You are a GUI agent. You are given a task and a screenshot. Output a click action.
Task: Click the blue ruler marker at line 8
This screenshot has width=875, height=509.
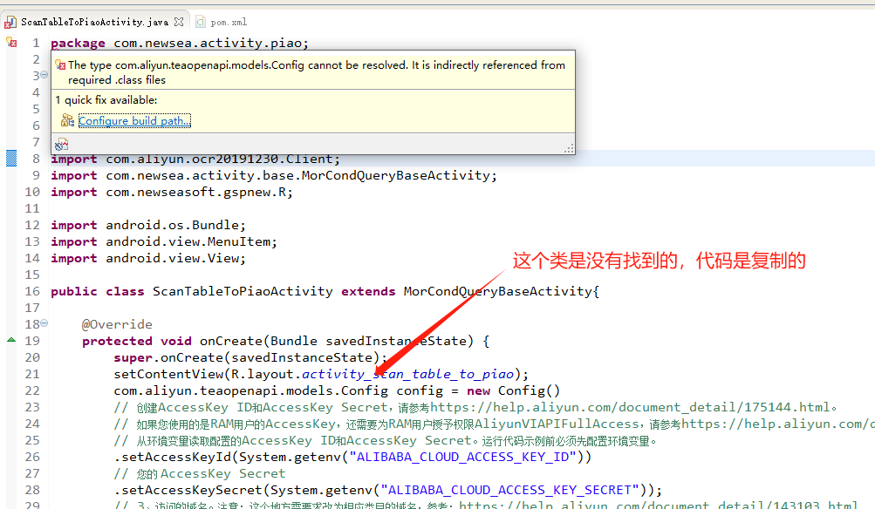[11, 159]
